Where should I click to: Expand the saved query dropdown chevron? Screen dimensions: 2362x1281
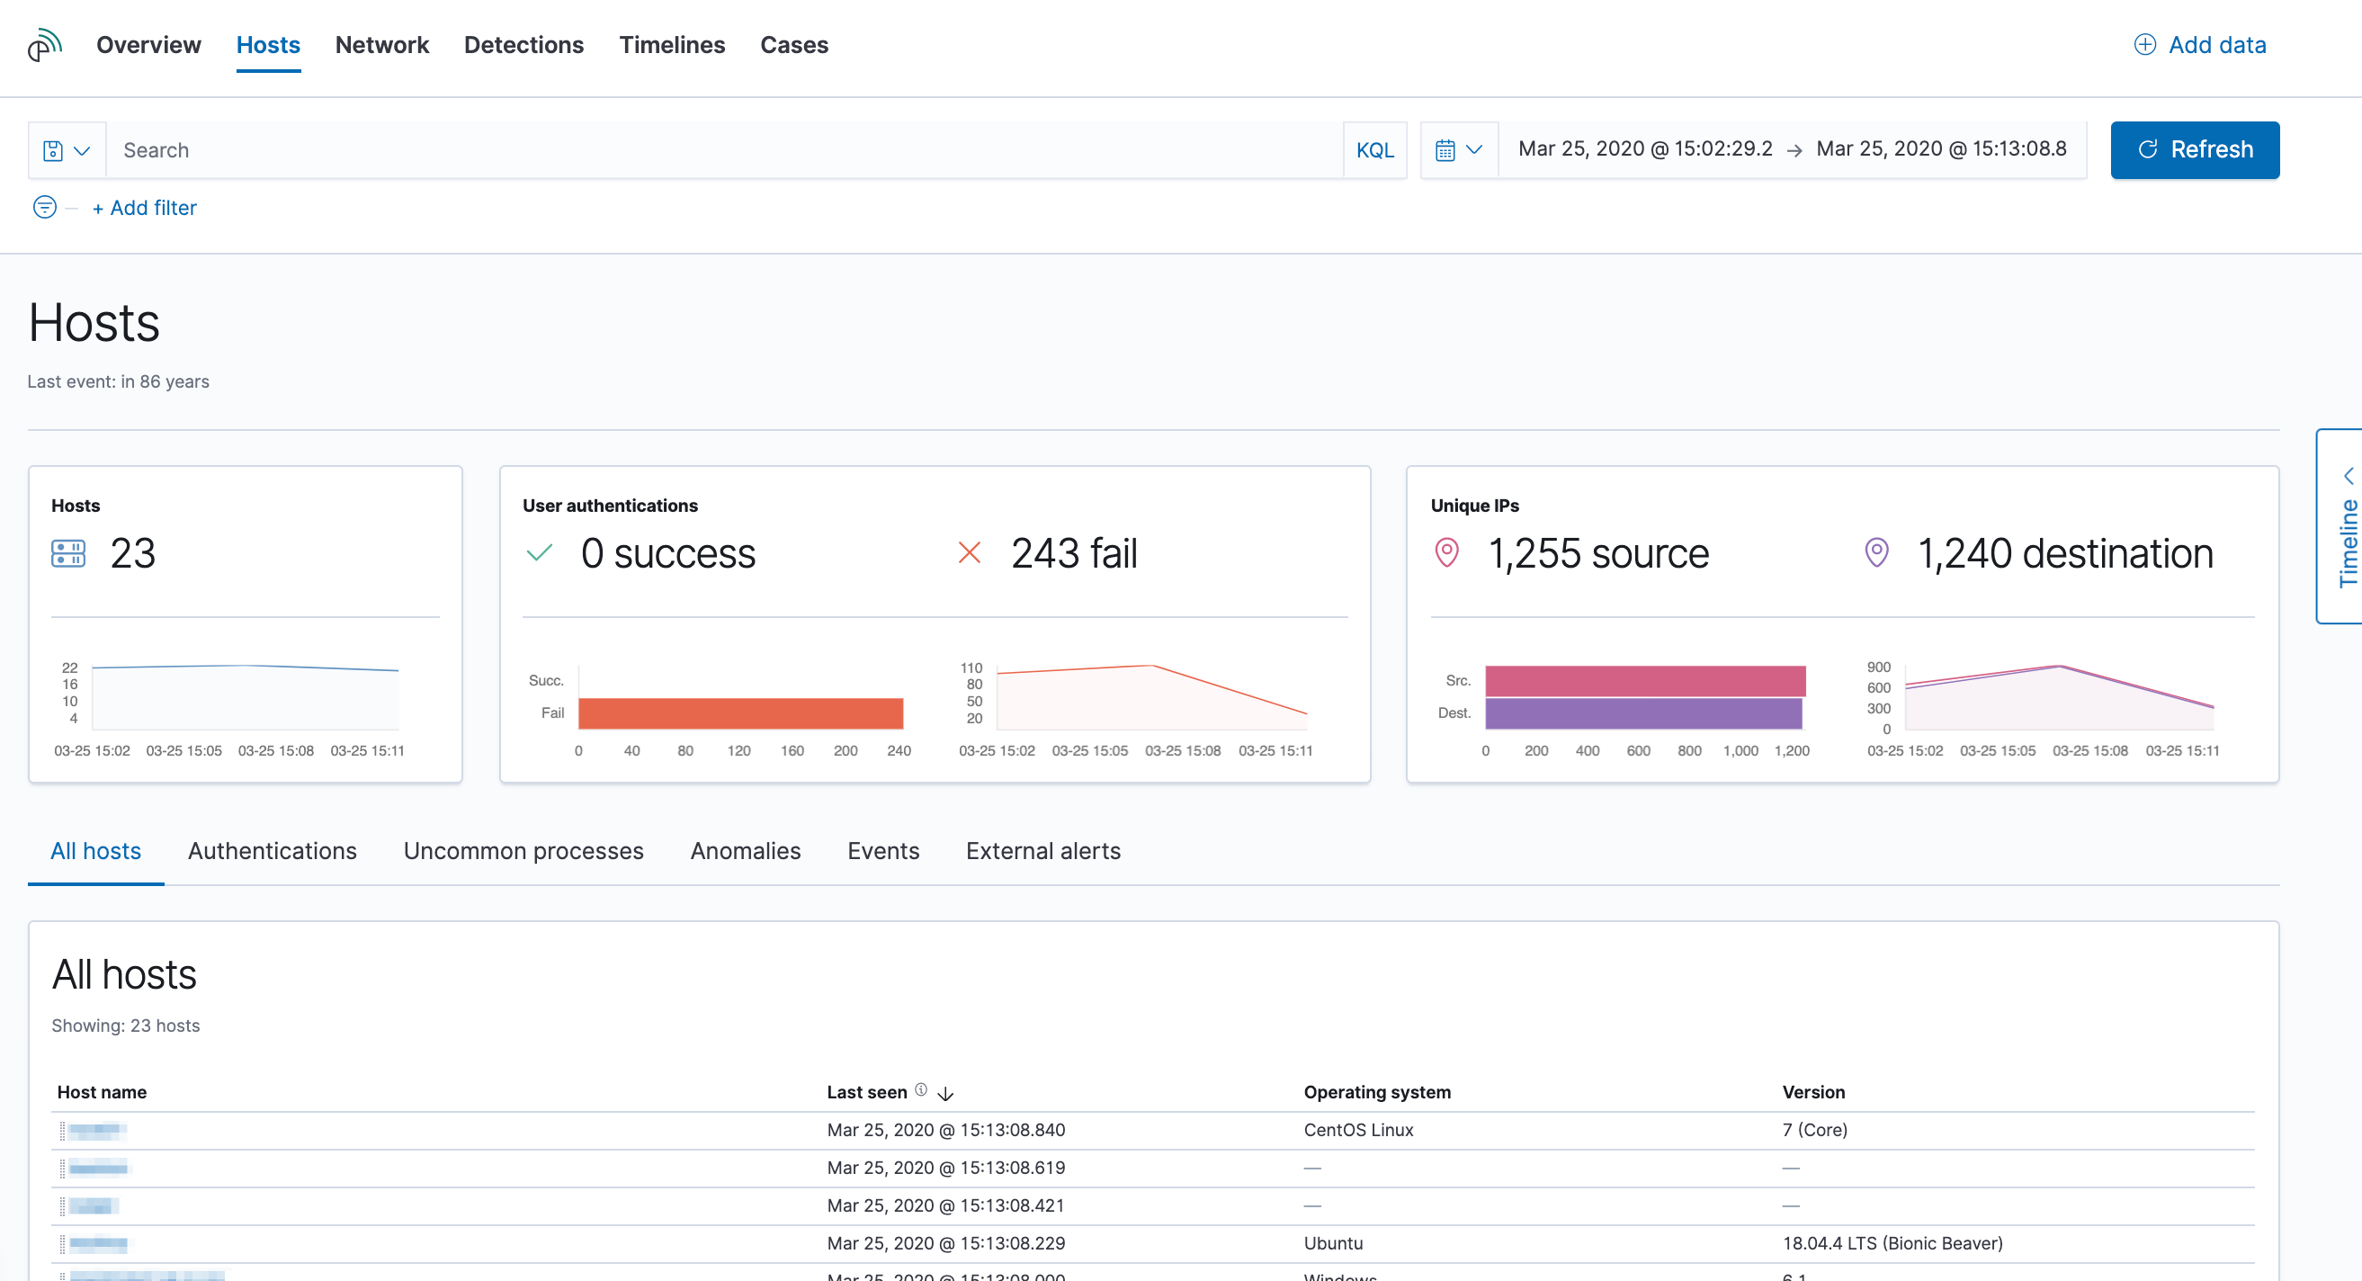coord(82,149)
